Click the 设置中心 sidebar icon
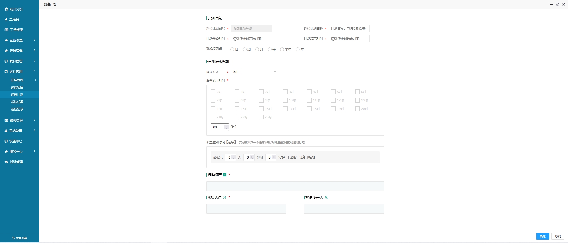The image size is (568, 243). click(x=6, y=141)
